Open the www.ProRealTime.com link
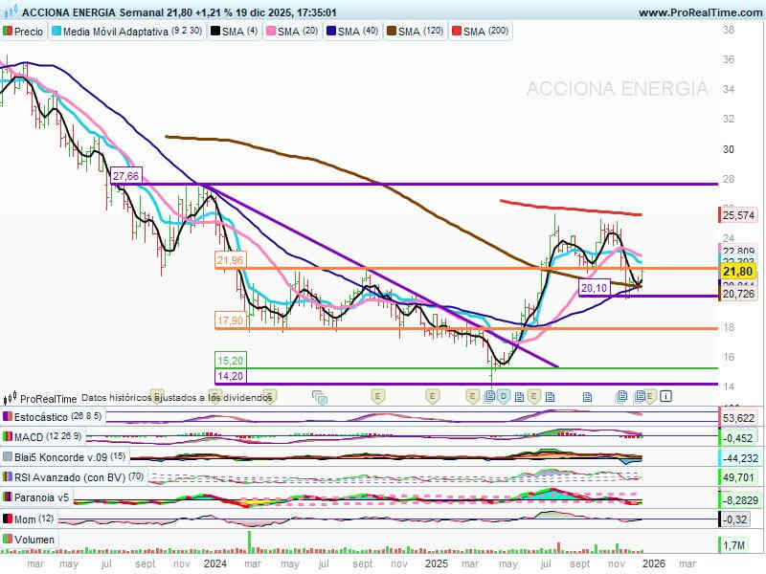Image resolution: width=766 pixels, height=574 pixels. (699, 12)
